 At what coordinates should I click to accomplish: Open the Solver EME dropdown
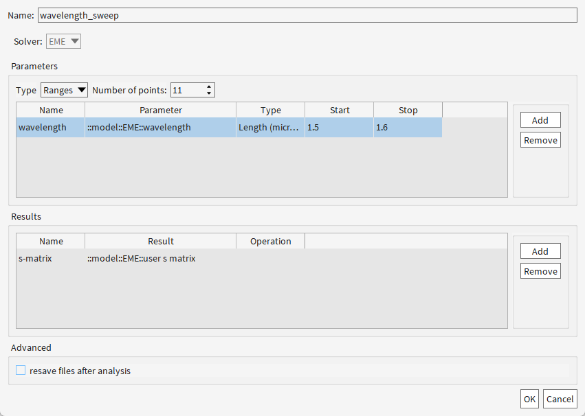pyautogui.click(x=63, y=41)
